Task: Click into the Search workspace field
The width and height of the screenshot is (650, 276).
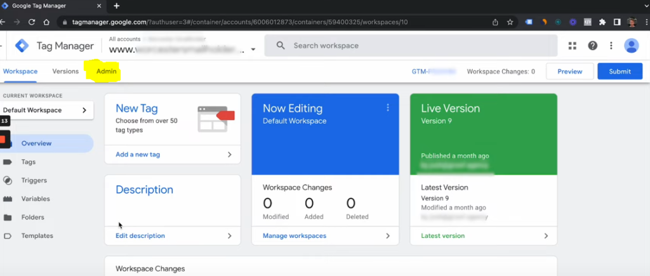Action: (411, 46)
